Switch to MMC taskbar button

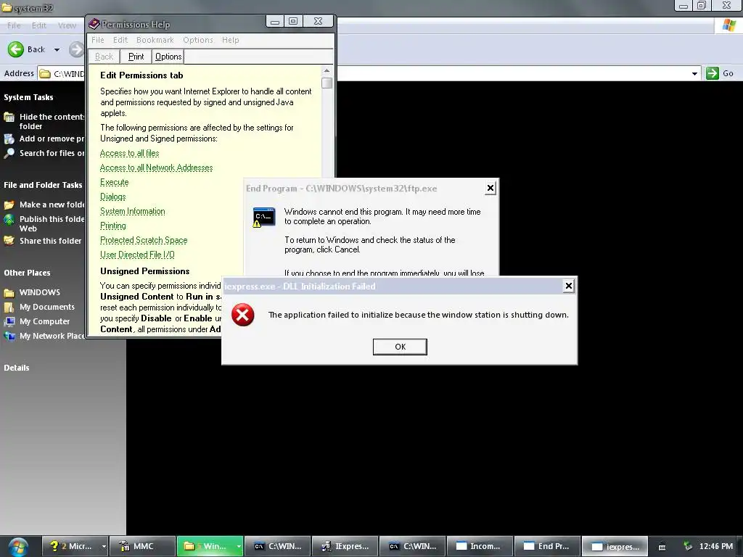(x=143, y=546)
